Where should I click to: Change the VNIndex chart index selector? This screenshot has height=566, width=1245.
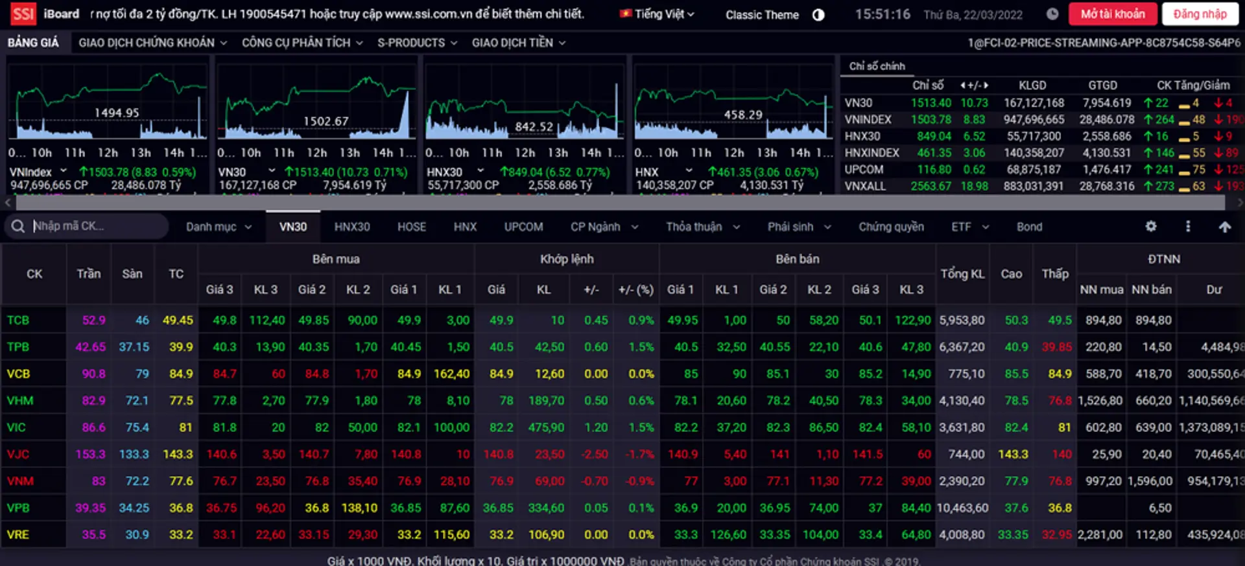[x=38, y=172]
